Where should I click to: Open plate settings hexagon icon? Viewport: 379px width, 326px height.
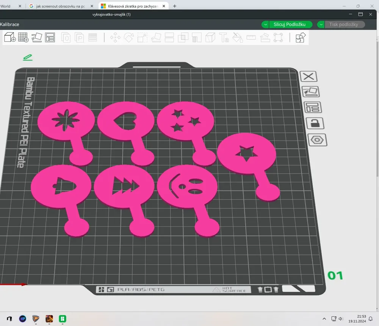(x=317, y=140)
